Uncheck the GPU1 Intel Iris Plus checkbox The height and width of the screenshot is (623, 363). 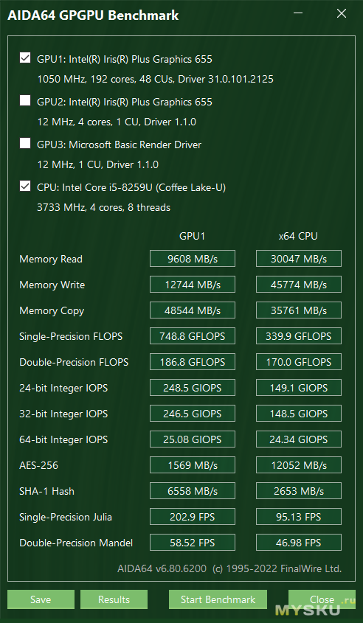point(25,58)
